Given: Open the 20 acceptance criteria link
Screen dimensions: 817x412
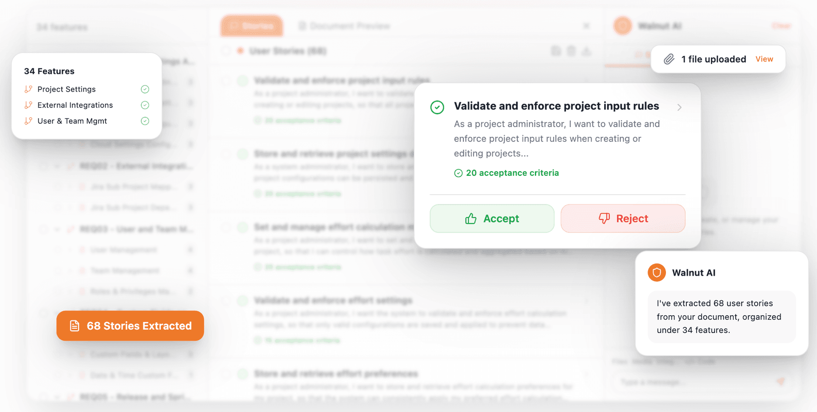Looking at the screenshot, I should click(512, 173).
